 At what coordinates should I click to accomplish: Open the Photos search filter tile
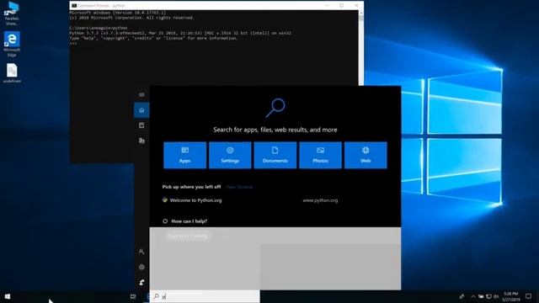320,155
